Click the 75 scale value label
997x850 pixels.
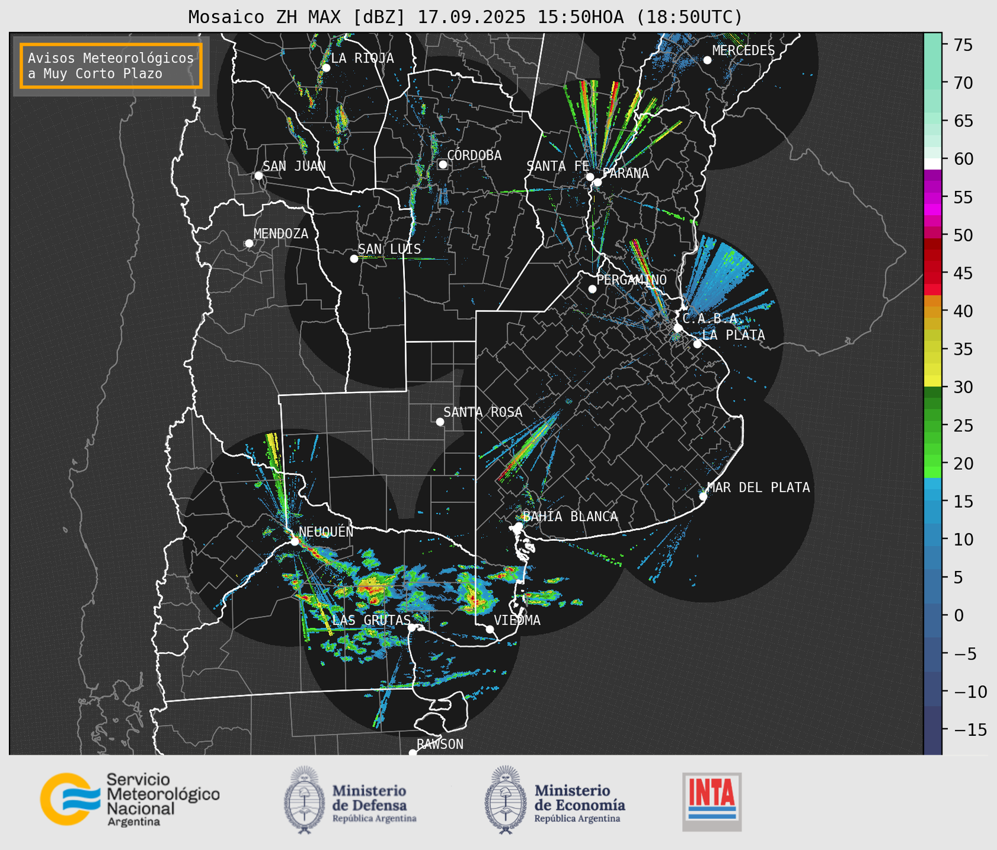[963, 45]
